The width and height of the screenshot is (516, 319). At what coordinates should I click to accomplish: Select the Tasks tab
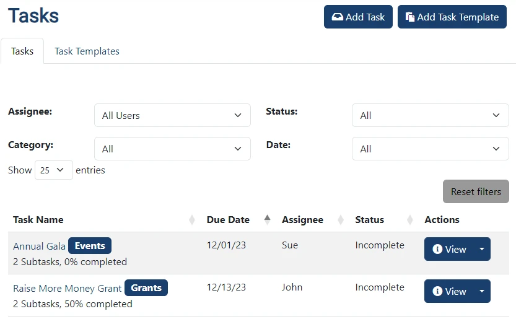[x=22, y=51]
